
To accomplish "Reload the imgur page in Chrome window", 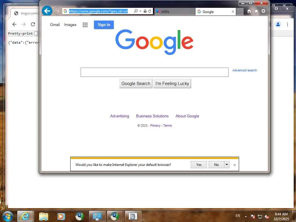I will (33, 24).
